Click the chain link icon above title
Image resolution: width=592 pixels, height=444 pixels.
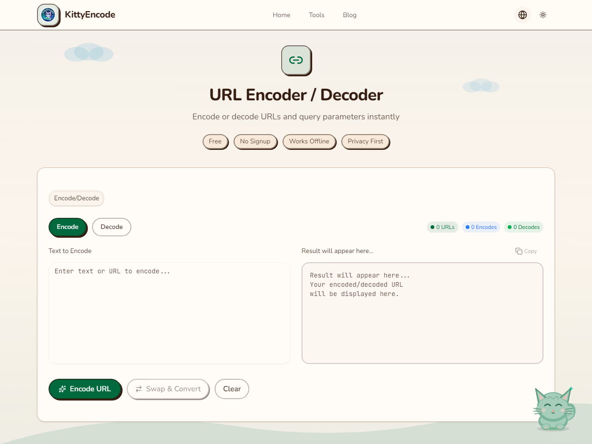coord(296,60)
